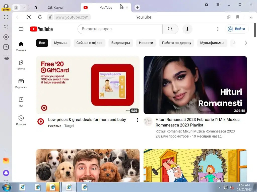The image size is (257, 192).
Task: Click the network icon in system tray
Action: coord(226,187)
